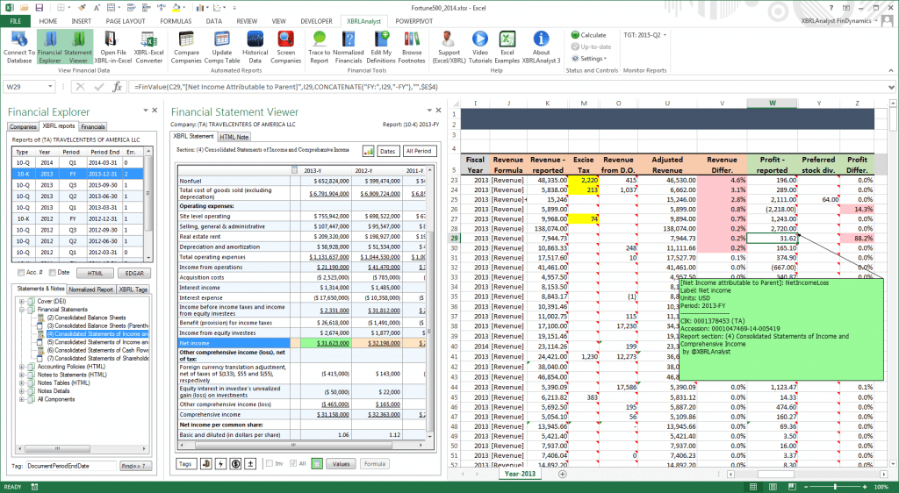Image resolution: width=899 pixels, height=493 pixels.
Task: Expand the Notes Tables (HTML) node
Action: click(x=22, y=382)
